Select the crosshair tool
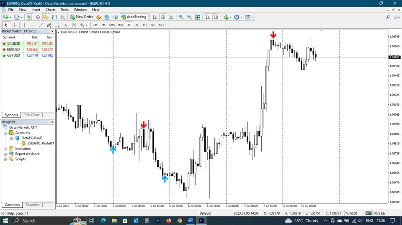 click(14, 25)
